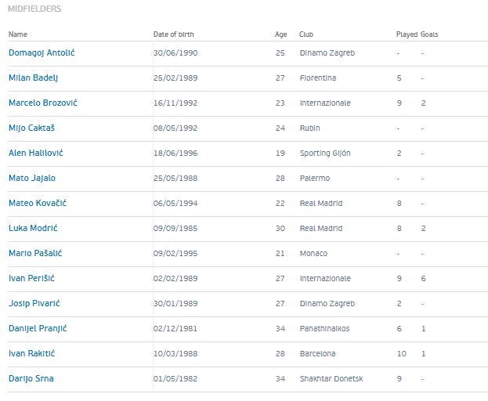Click the Played column header
The image size is (488, 401).
(x=407, y=34)
